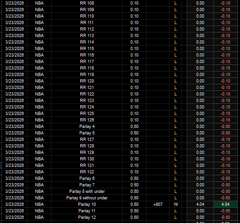Click the NBA cell in Parlay 9 without under row
The width and height of the screenshot is (240, 223).
(39, 198)
